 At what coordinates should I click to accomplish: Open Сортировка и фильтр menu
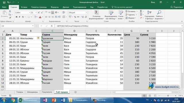[149, 15]
